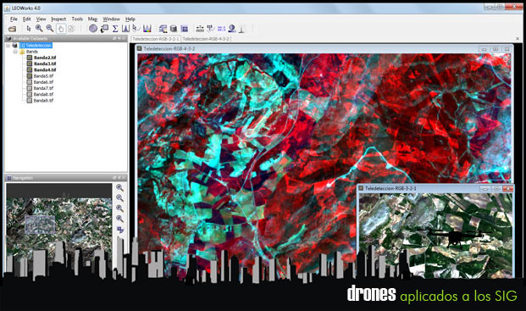The width and height of the screenshot is (526, 311).
Task: Open the Inspect menu
Action: click(x=58, y=19)
